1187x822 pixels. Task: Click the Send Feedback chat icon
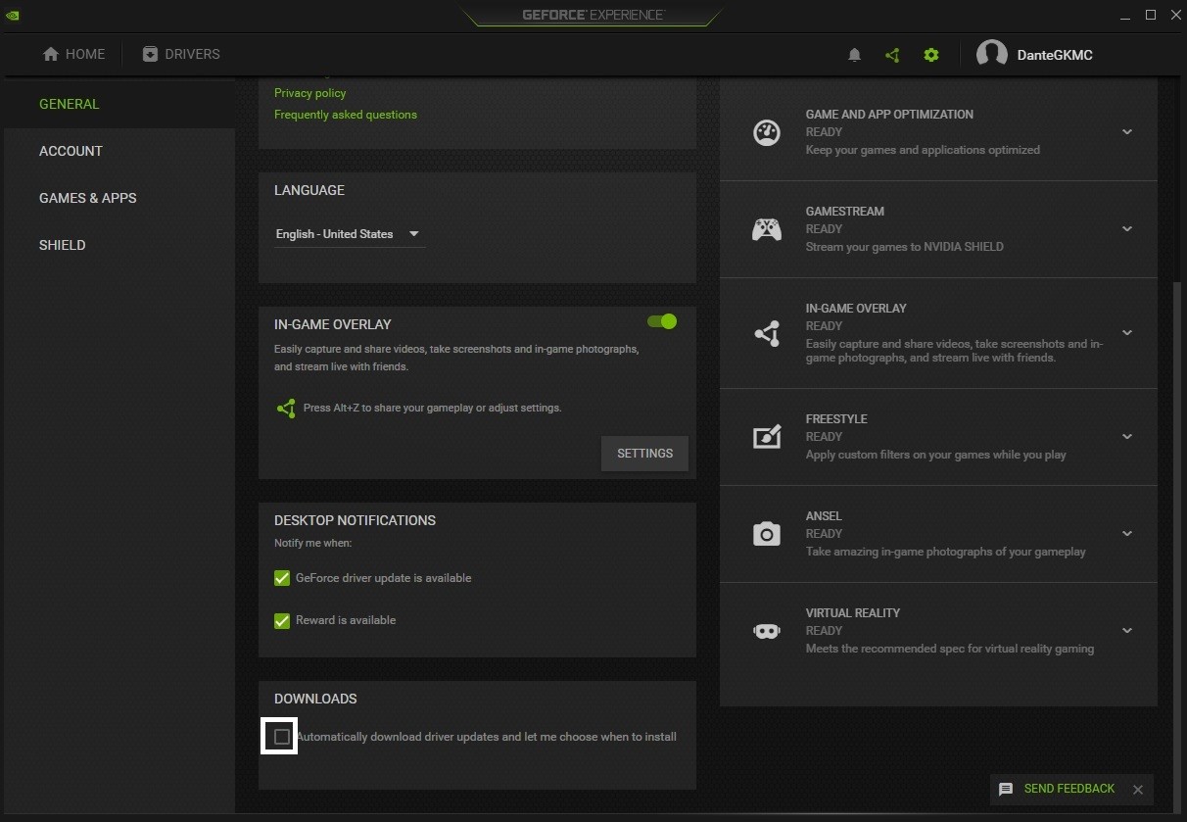click(x=1006, y=789)
